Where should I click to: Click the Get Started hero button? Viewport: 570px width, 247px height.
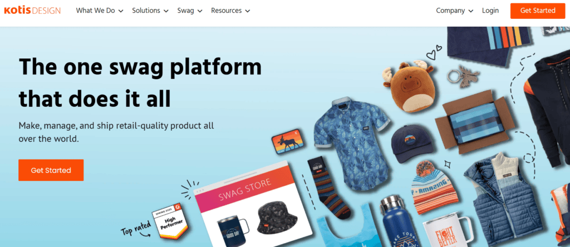click(x=51, y=170)
